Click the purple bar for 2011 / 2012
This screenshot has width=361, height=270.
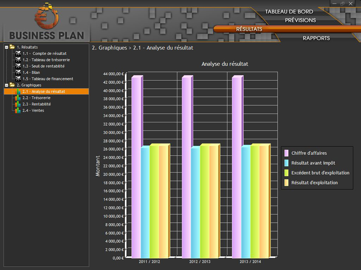click(136, 167)
